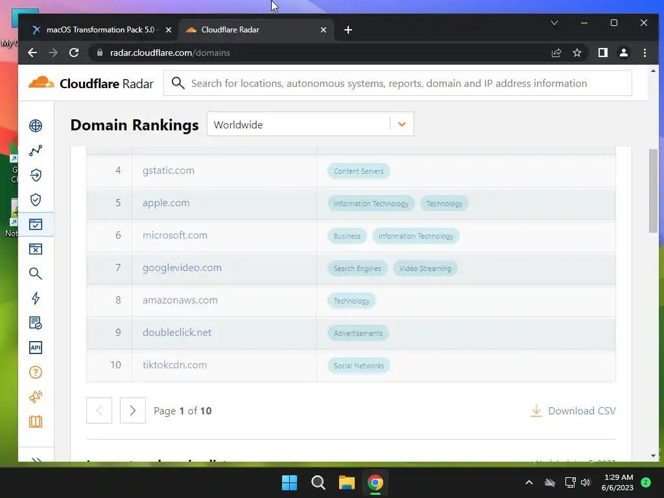Open tiktokcdn.com domain link
Screen dimensions: 664x498
click(x=174, y=364)
